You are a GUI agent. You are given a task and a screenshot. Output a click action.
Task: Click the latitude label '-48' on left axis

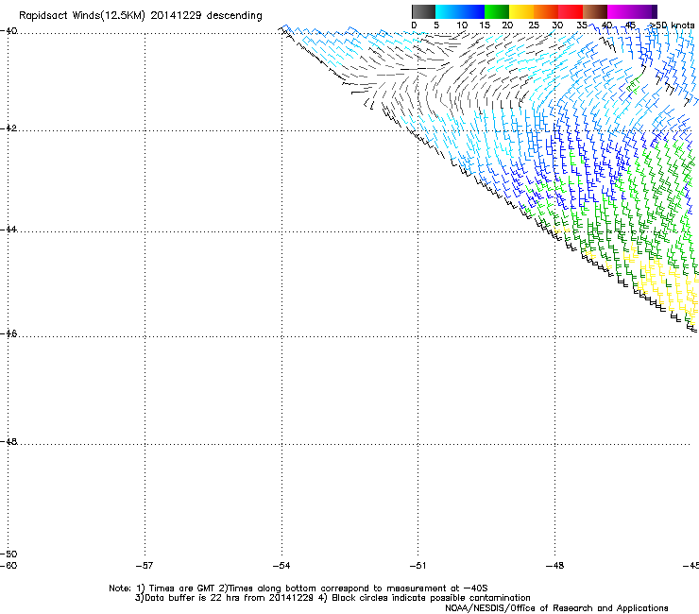coord(9,442)
